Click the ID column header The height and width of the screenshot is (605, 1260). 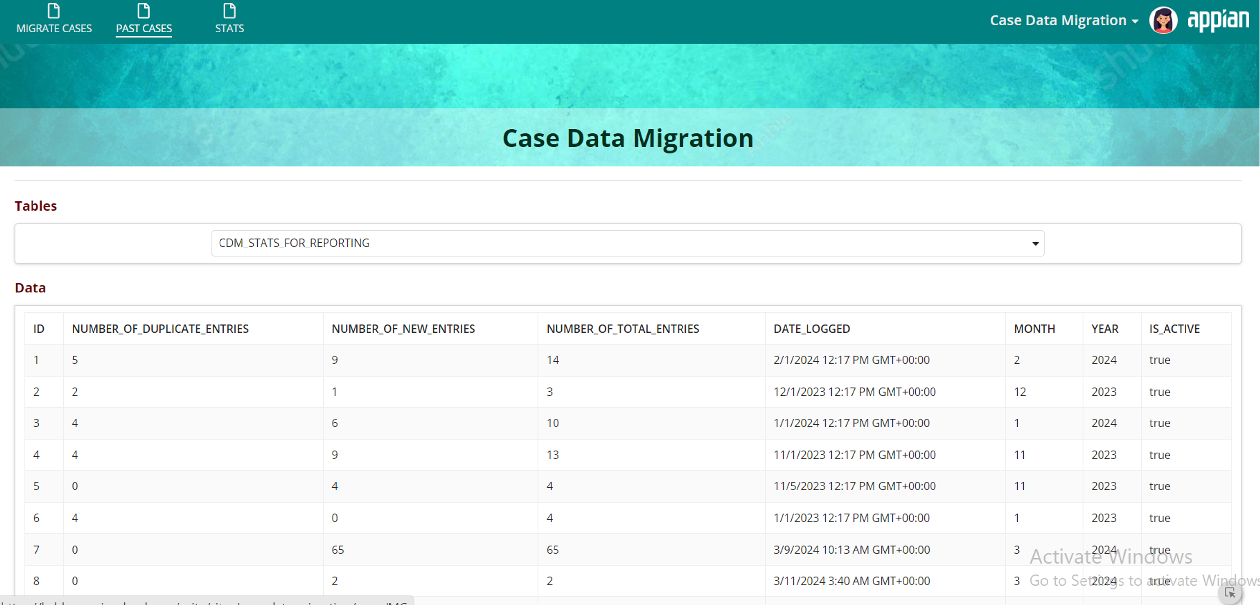coord(39,329)
